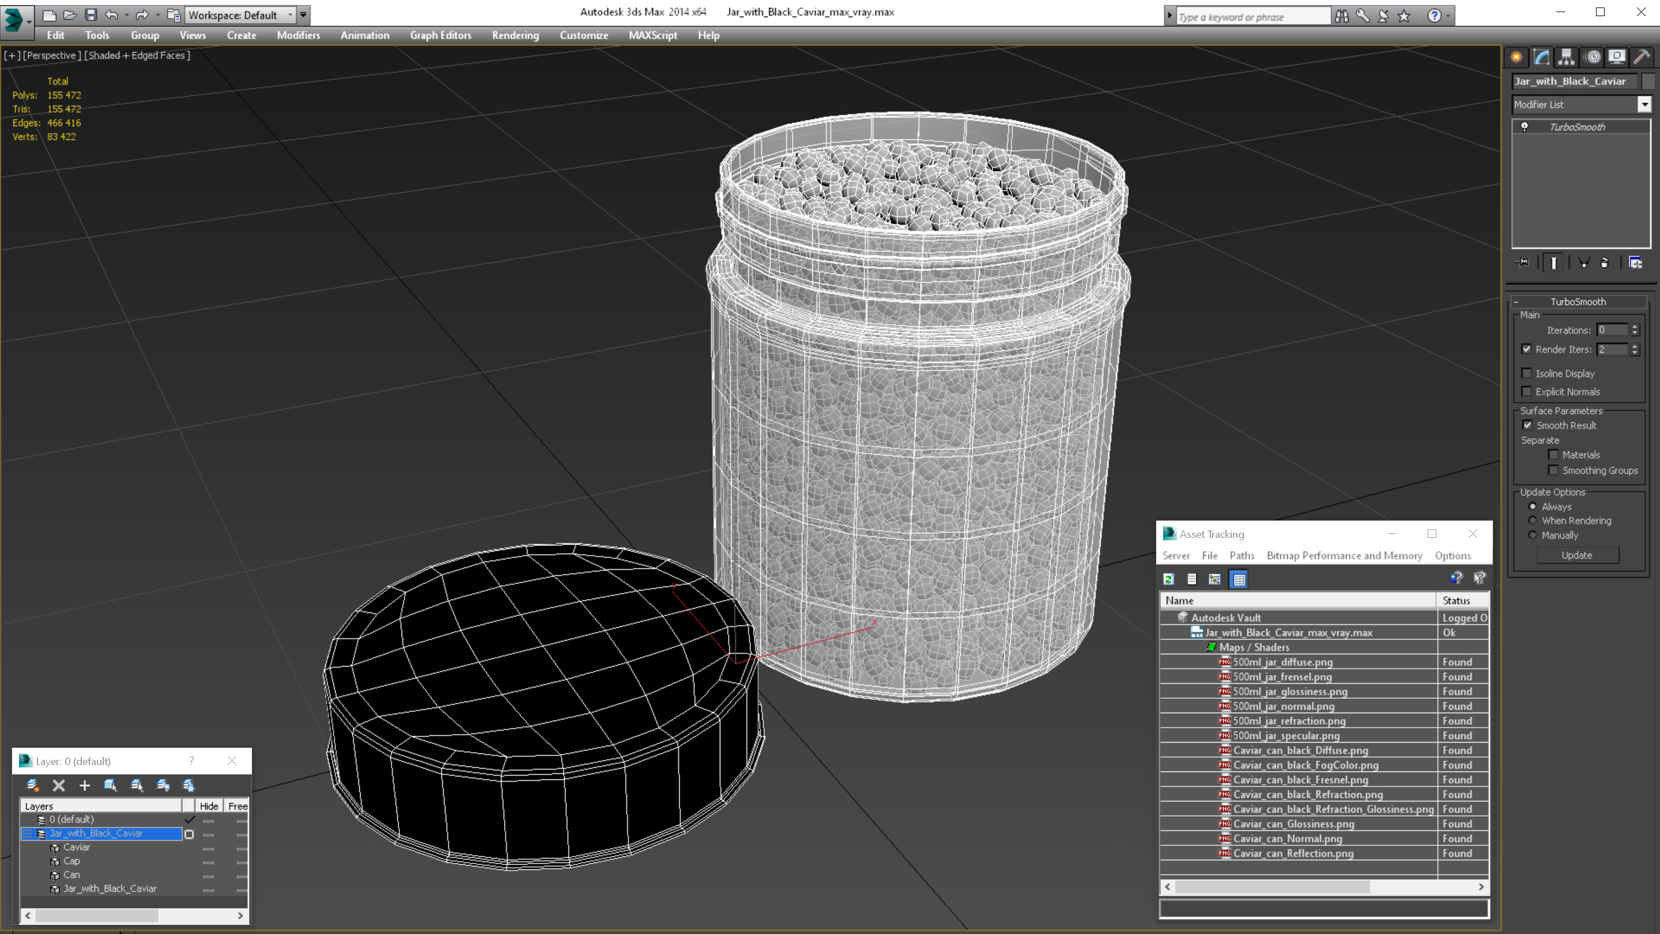Open the Rendering menu

point(515,35)
